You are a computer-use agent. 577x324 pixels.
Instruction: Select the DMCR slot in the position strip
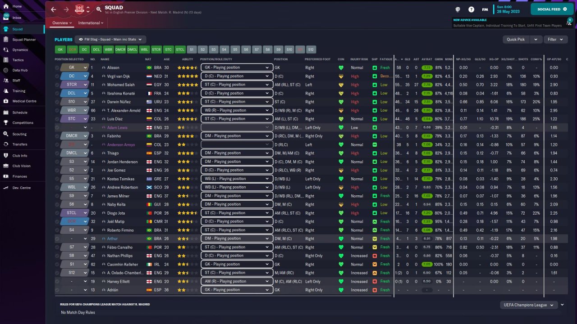click(120, 49)
